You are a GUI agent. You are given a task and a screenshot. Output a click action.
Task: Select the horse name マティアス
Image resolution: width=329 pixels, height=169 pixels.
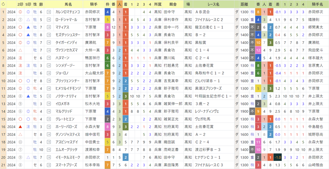click(62, 27)
